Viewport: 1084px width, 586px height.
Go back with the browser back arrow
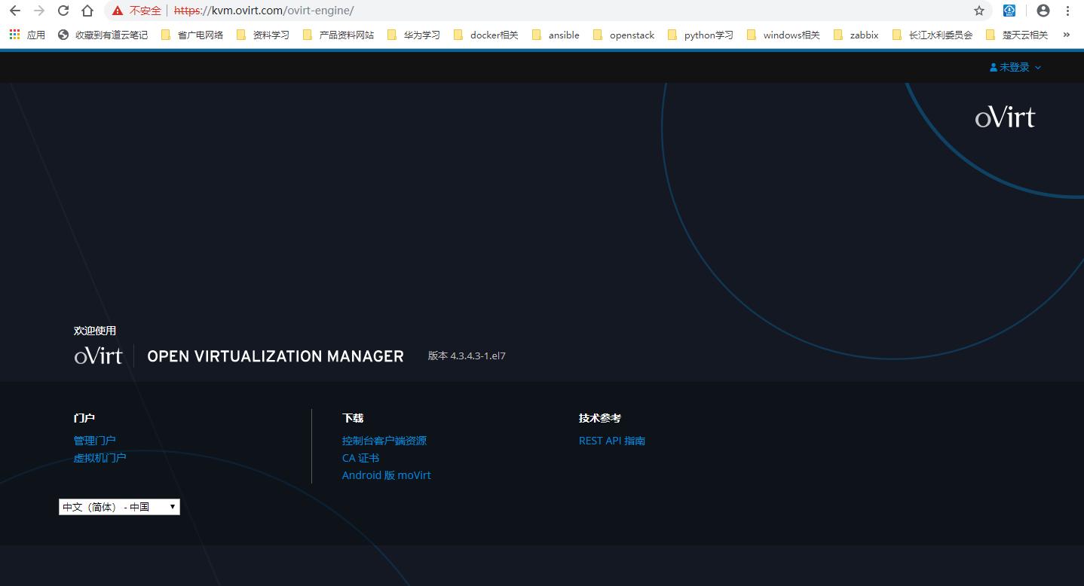pyautogui.click(x=15, y=11)
